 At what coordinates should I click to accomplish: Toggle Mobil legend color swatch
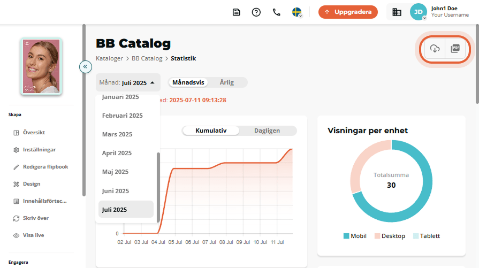tap(346, 236)
